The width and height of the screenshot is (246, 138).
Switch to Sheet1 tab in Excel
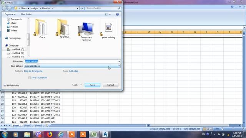17,125
